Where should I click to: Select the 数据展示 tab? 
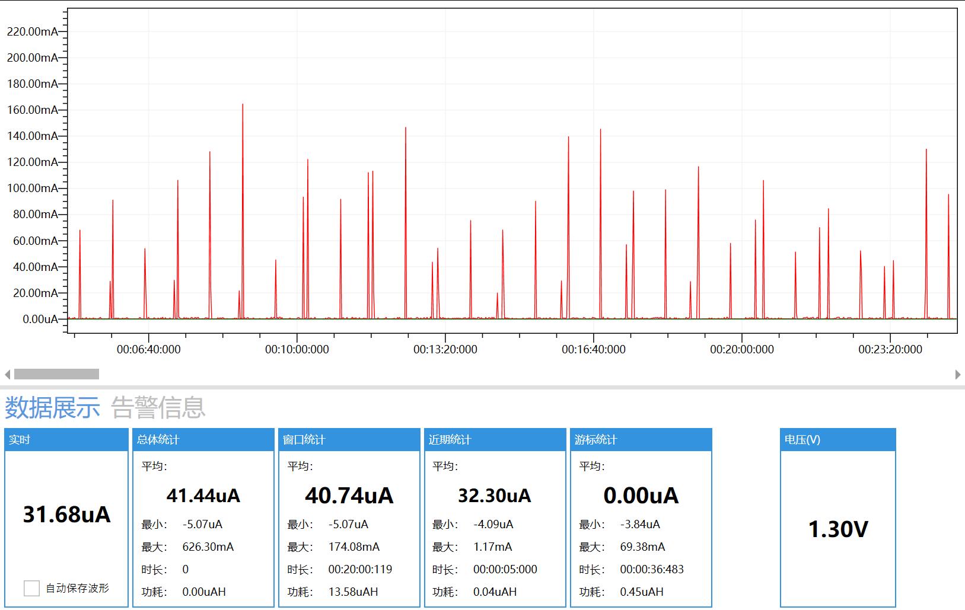click(x=52, y=408)
